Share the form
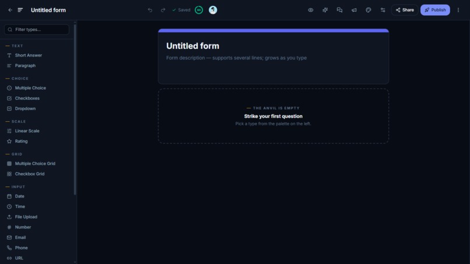This screenshot has width=470, height=264. (x=405, y=10)
